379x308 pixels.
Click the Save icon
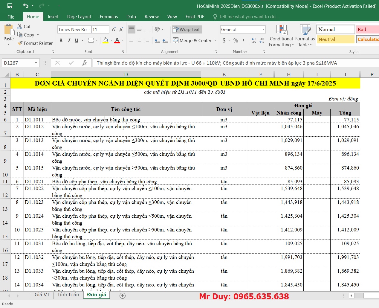click(x=10, y=5)
